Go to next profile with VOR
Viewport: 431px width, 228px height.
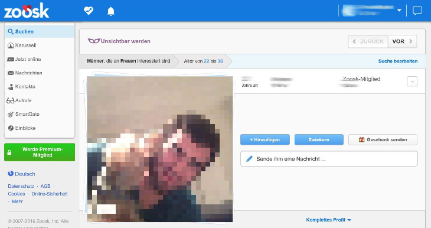(x=403, y=41)
